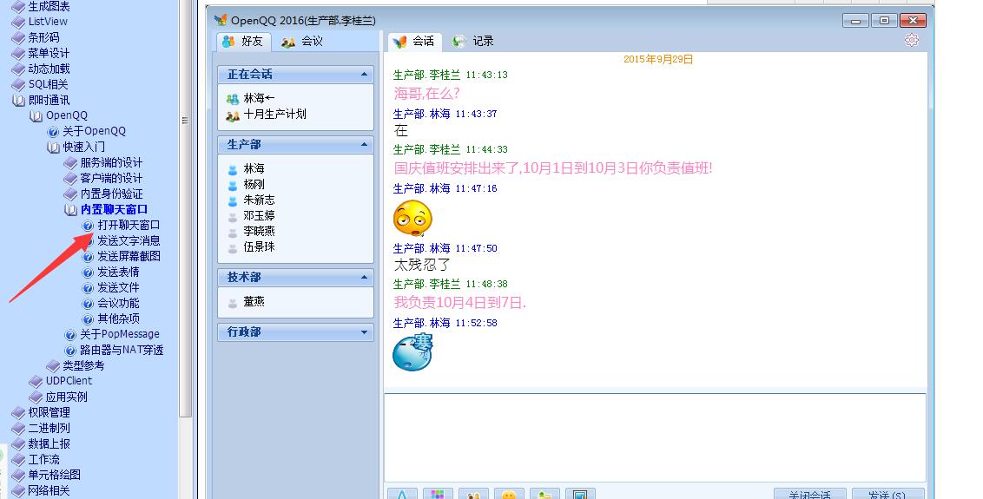983x499 pixels.
Task: Select contact 伍景珠 in 生产部
Action: click(x=259, y=247)
